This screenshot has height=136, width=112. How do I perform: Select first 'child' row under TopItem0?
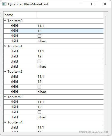click(x=14, y=26)
